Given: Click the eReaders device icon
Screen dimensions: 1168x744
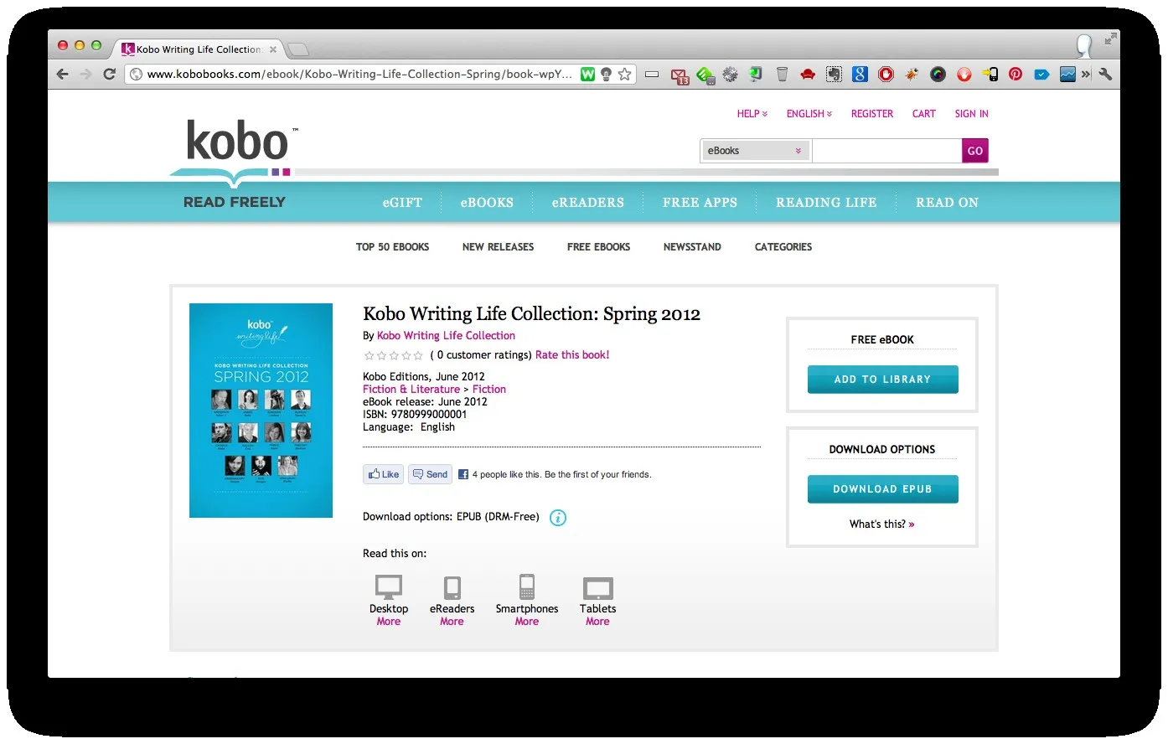Looking at the screenshot, I should (x=452, y=586).
